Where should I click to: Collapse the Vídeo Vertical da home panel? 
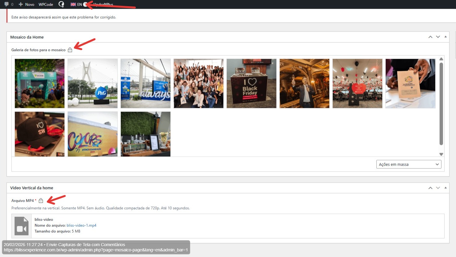click(x=445, y=188)
